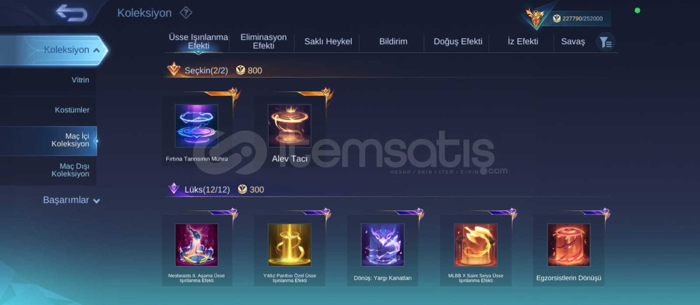The image size is (700, 305).
Task: Choose Neobeasts II. Aşama recall effect
Action: [x=197, y=250]
